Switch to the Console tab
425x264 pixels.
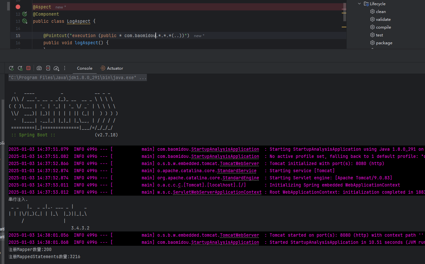[85, 68]
